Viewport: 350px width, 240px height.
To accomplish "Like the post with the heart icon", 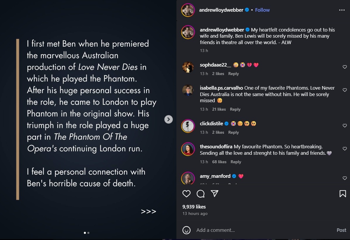I will (x=186, y=194).
